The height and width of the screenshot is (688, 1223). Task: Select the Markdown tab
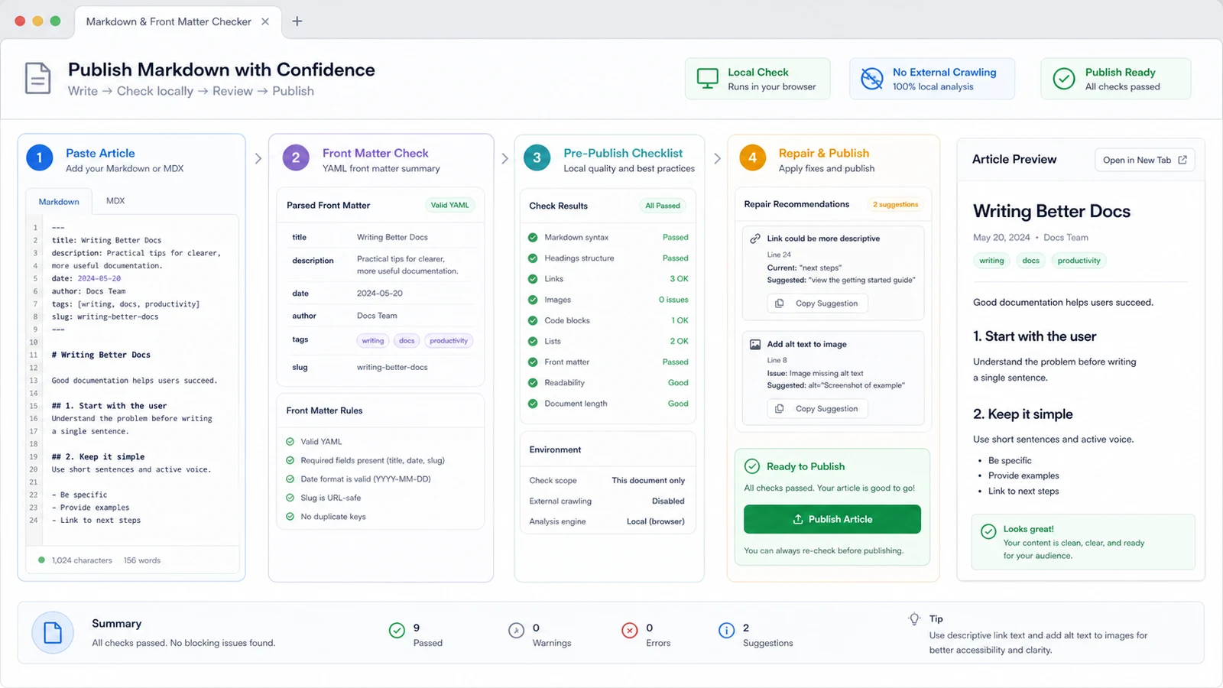pos(59,201)
